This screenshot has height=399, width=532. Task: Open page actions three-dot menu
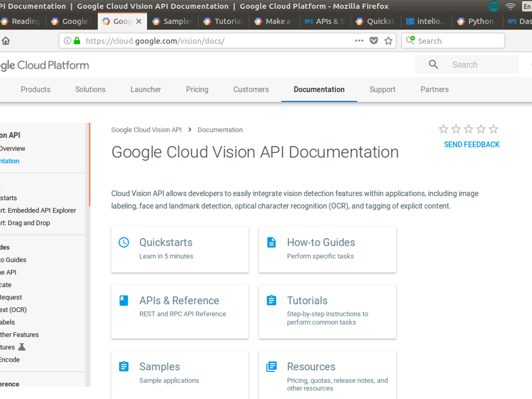tap(359, 41)
